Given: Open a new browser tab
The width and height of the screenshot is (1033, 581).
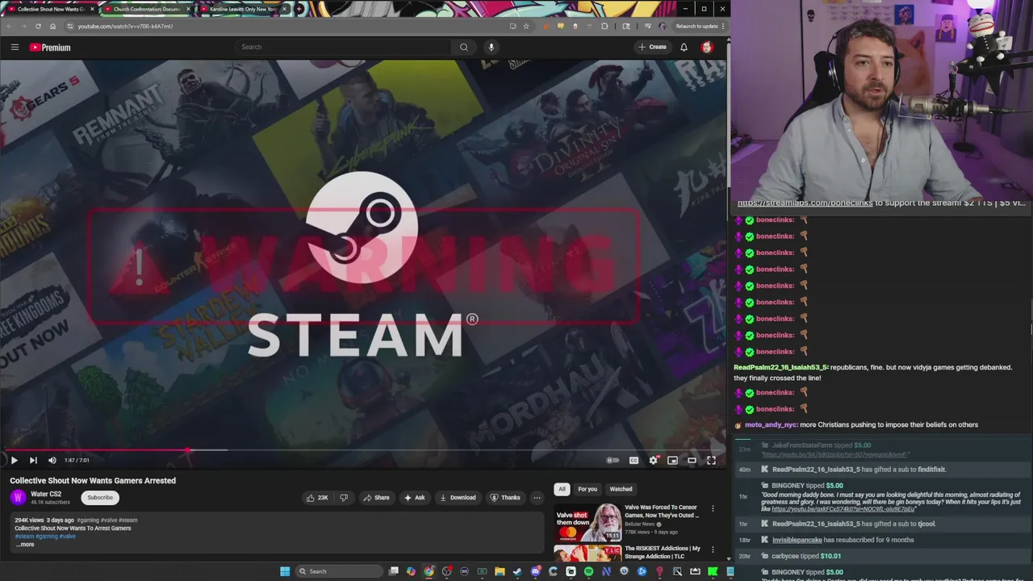Looking at the screenshot, I should point(299,9).
